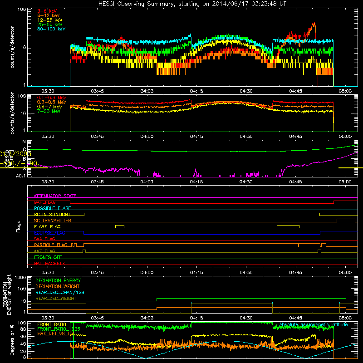
Task: Select the DECIMATION ENERGY or weight axis title
Action: pyautogui.click(x=7, y=294)
